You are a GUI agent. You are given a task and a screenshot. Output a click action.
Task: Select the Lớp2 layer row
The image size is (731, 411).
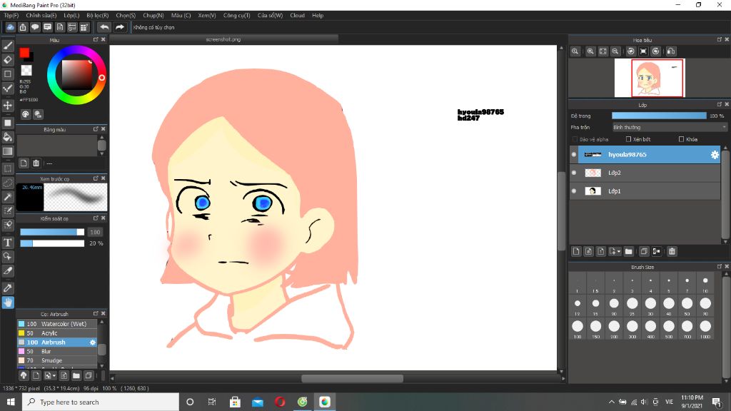[645, 173]
